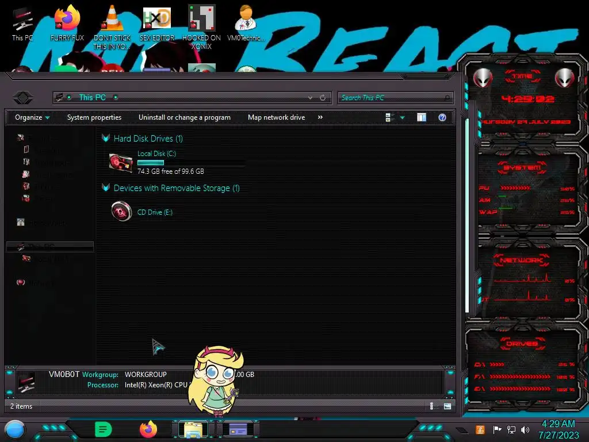
Task: Open the volume speaker tray icon
Action: click(x=525, y=429)
